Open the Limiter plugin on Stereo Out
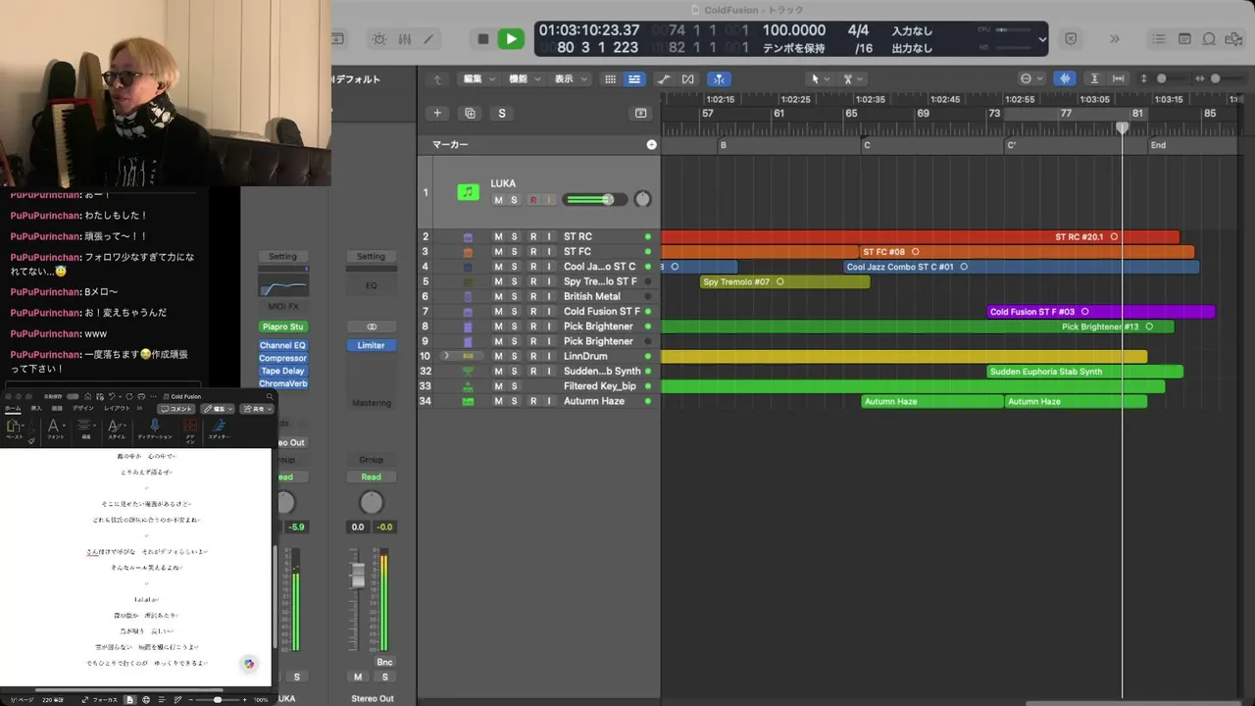Image resolution: width=1255 pixels, height=706 pixels. [371, 345]
